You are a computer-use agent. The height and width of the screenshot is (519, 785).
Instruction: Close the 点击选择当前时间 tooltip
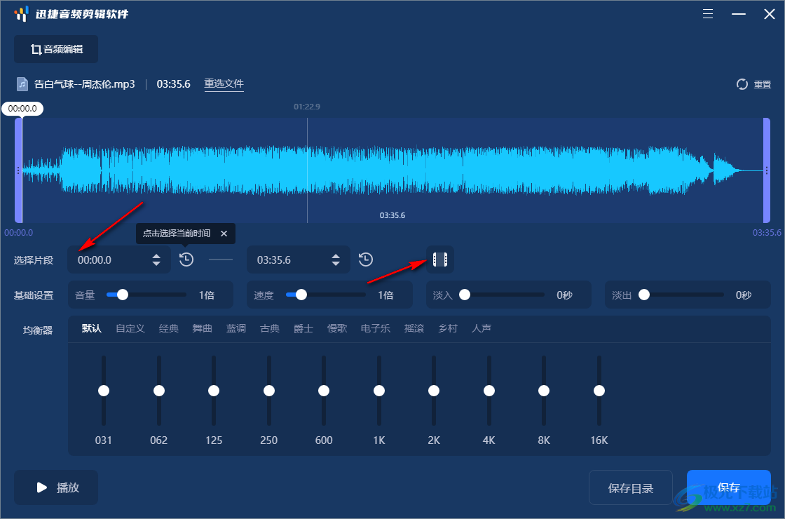point(224,234)
